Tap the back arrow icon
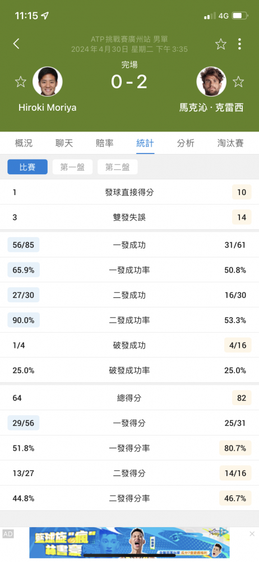 (x=16, y=44)
